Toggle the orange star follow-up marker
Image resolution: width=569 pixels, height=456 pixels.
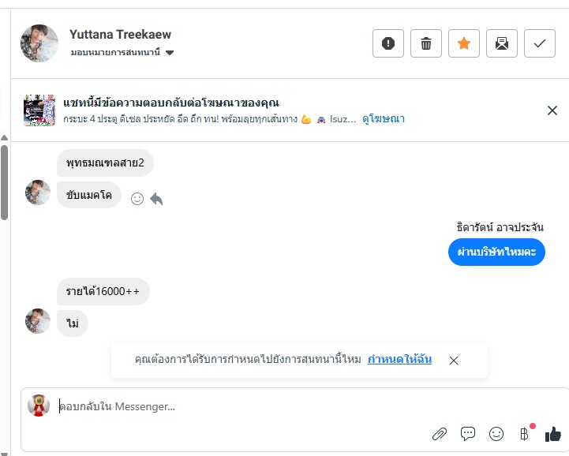pyautogui.click(x=464, y=43)
